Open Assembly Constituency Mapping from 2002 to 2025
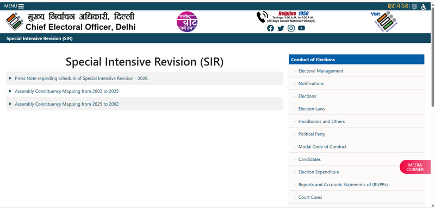 click(66, 91)
